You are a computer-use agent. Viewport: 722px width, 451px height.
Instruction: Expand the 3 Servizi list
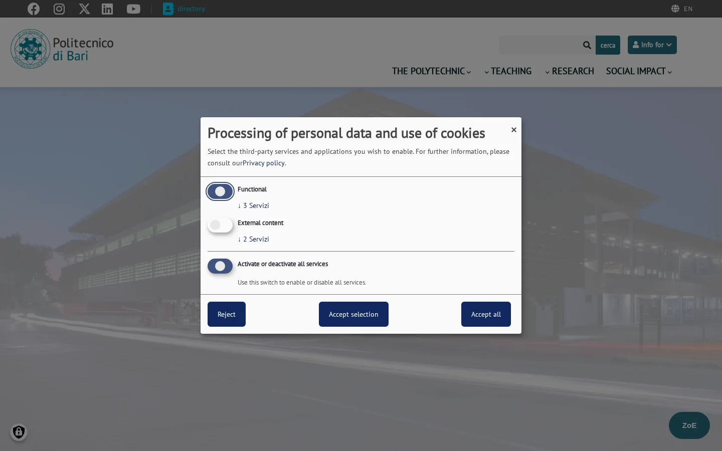[x=253, y=205]
